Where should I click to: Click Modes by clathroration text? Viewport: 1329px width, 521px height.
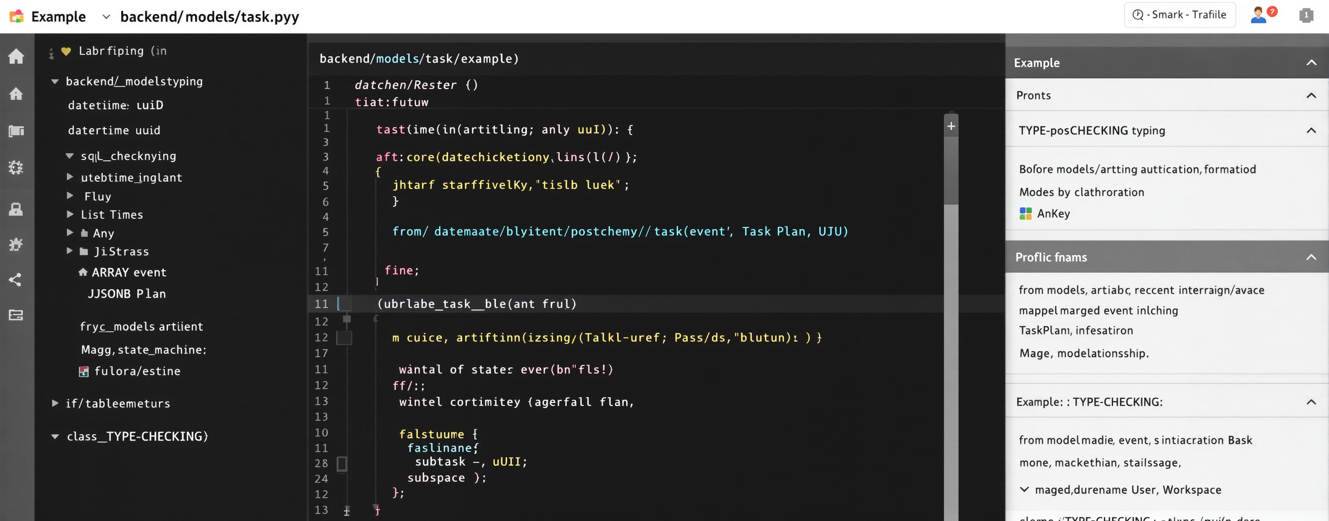click(1081, 192)
